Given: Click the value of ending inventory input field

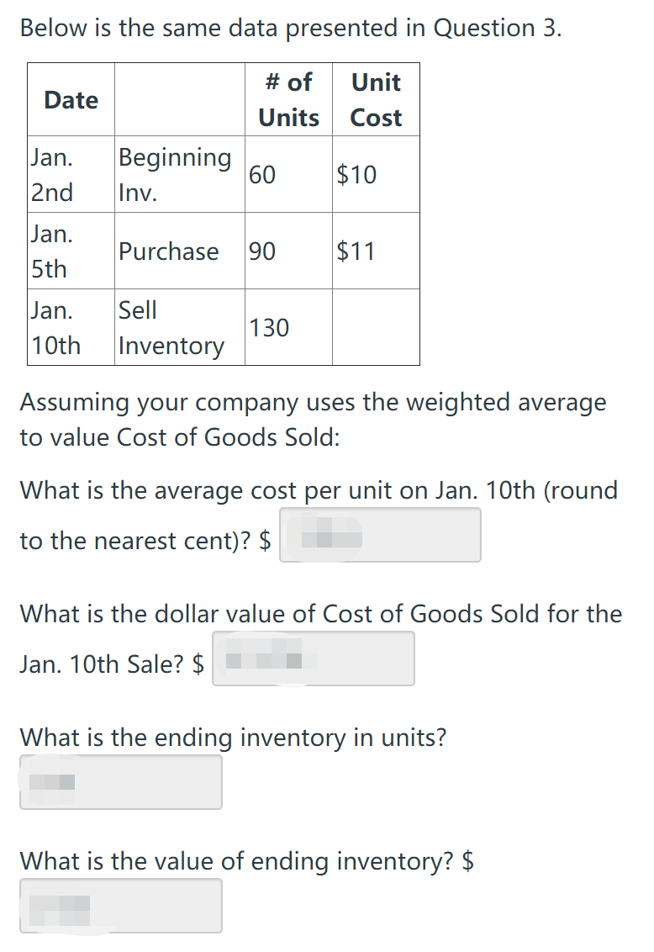Looking at the screenshot, I should click(x=120, y=905).
